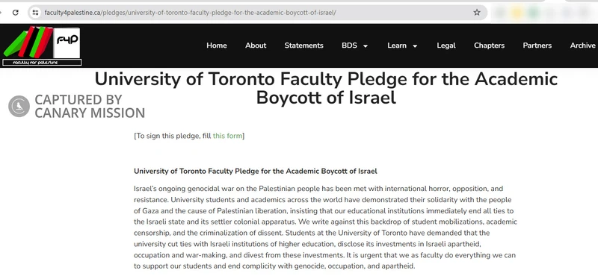
Task: Click the browser reload icon
Action: (15, 13)
